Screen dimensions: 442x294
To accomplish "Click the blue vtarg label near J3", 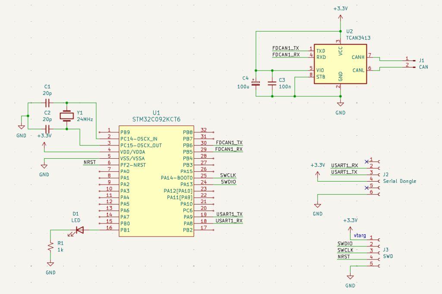I will point(360,235).
